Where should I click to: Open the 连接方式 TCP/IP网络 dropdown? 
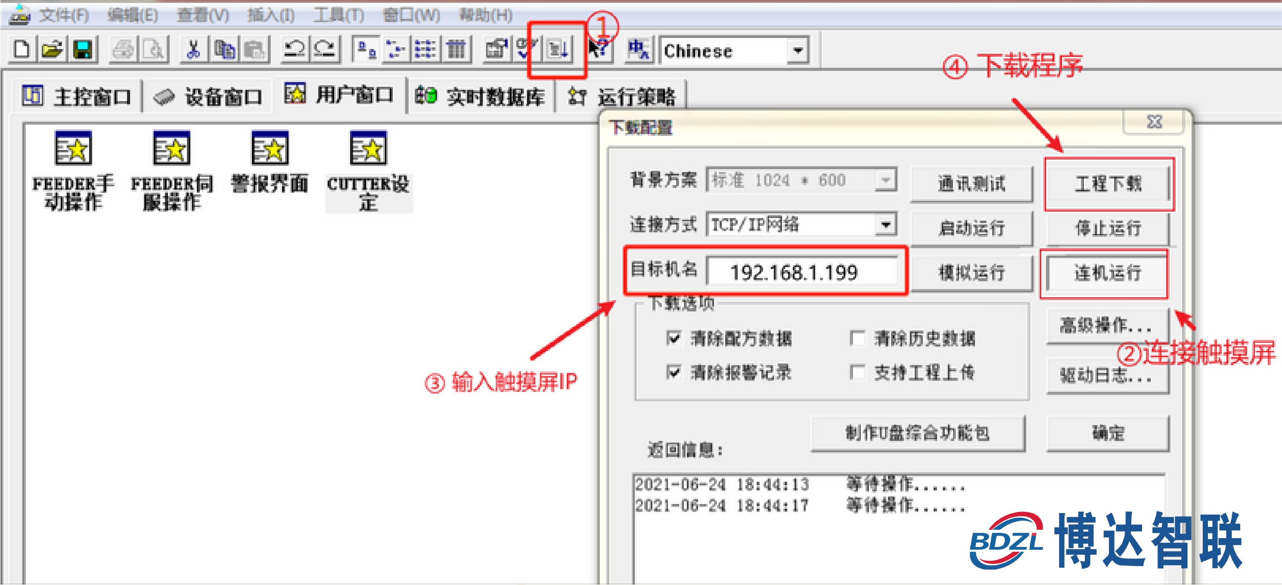tap(885, 225)
